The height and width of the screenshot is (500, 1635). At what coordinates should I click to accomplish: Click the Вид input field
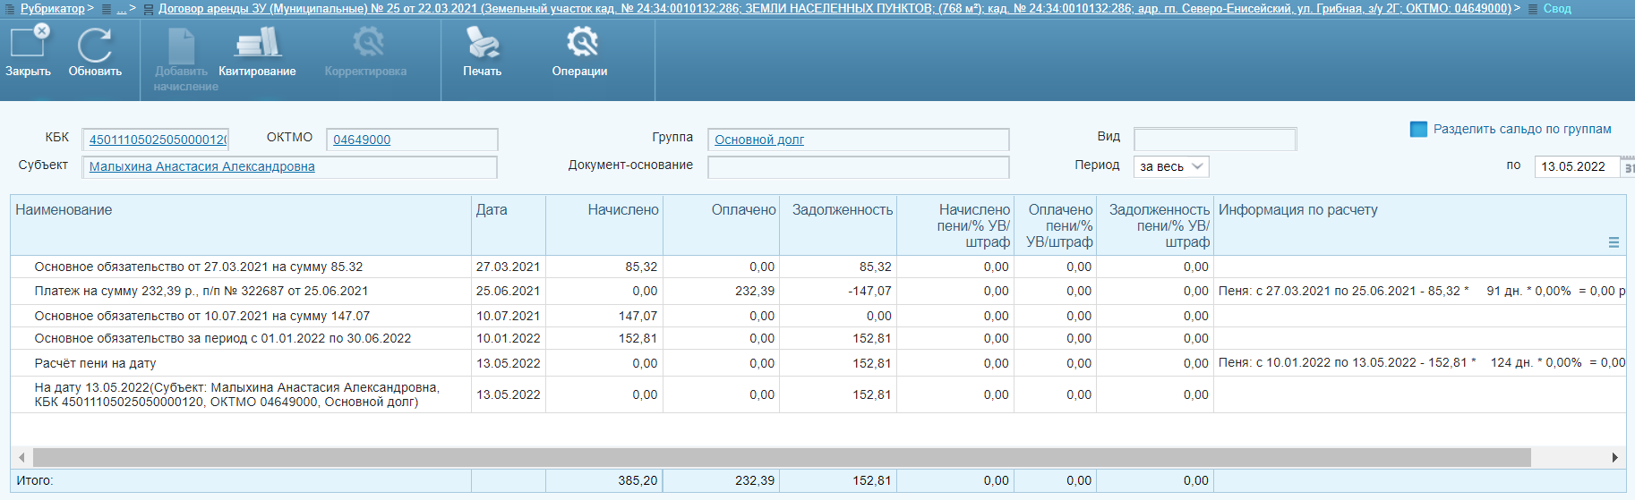[x=1215, y=140]
